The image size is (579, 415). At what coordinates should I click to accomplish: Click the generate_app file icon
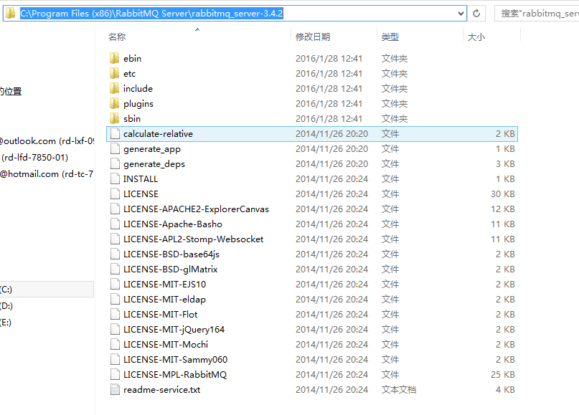pos(116,148)
